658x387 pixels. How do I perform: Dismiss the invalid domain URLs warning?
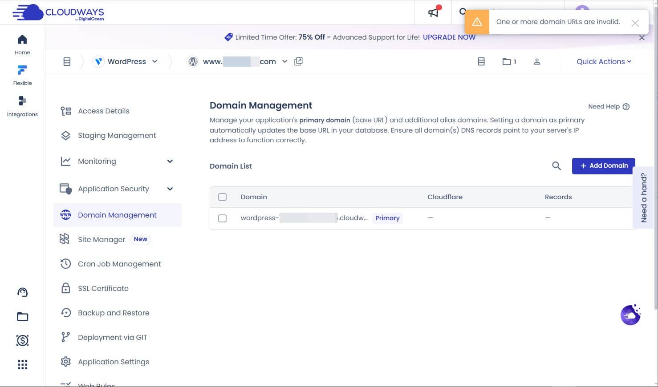click(x=635, y=23)
